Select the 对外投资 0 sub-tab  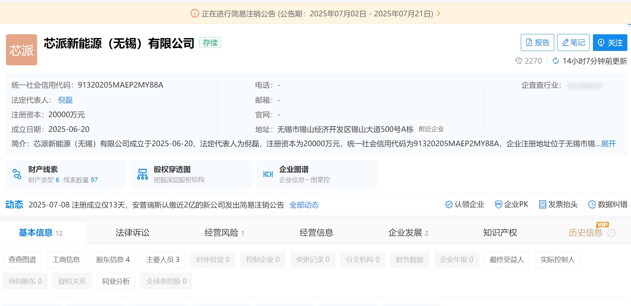pos(213,259)
